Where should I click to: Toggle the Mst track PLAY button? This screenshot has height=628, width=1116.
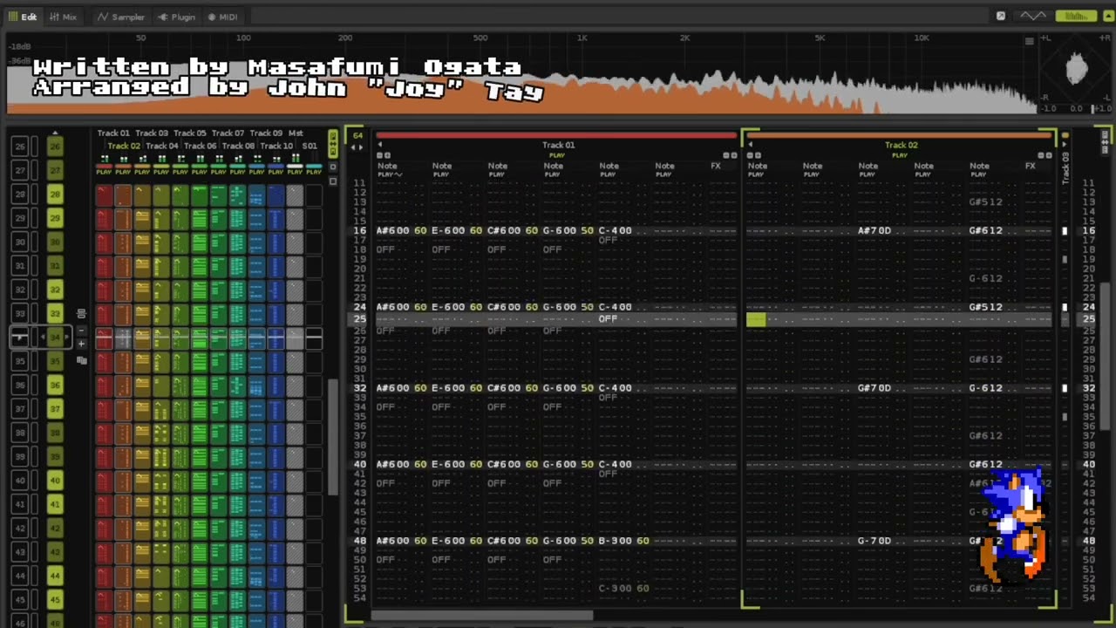coord(295,172)
